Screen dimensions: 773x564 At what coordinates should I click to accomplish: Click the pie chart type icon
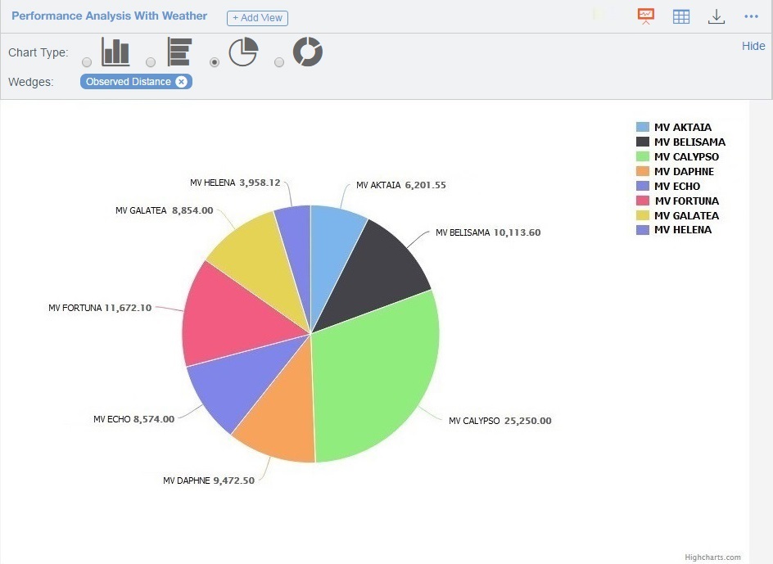tap(242, 52)
